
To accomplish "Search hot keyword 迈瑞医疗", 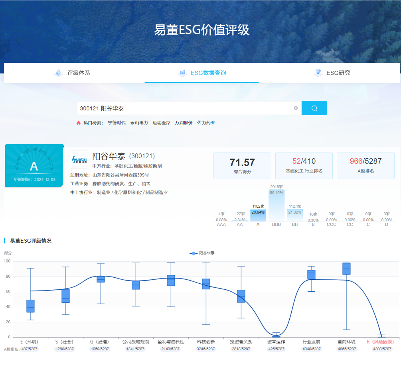I will 161,123.
